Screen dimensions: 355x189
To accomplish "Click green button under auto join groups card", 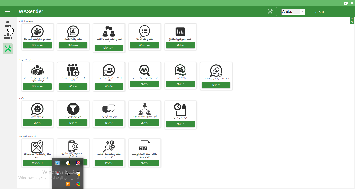I will 73,86.
